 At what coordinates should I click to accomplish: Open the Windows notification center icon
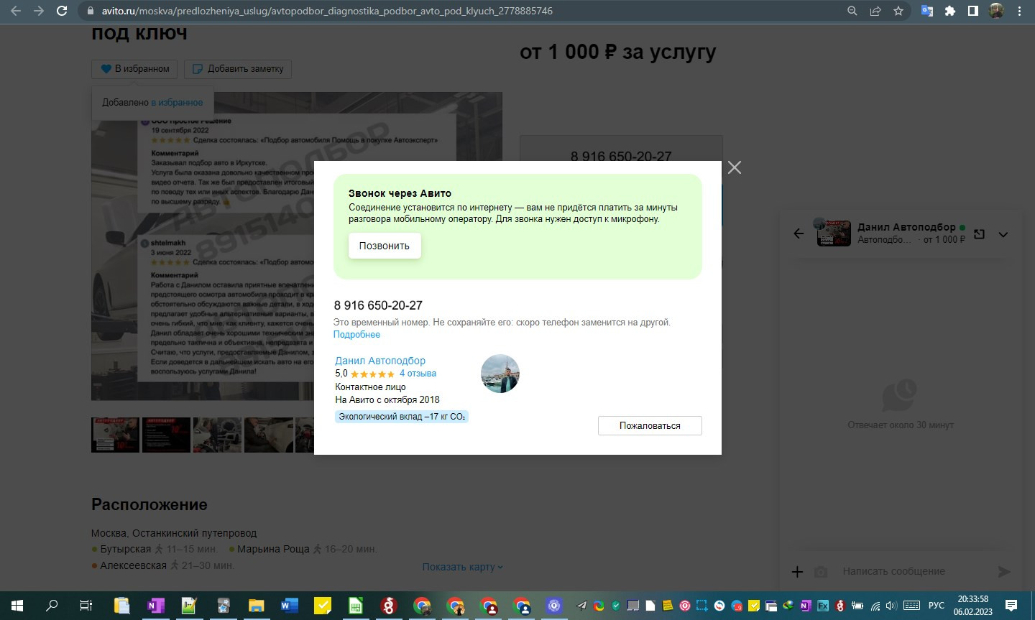[1011, 606]
